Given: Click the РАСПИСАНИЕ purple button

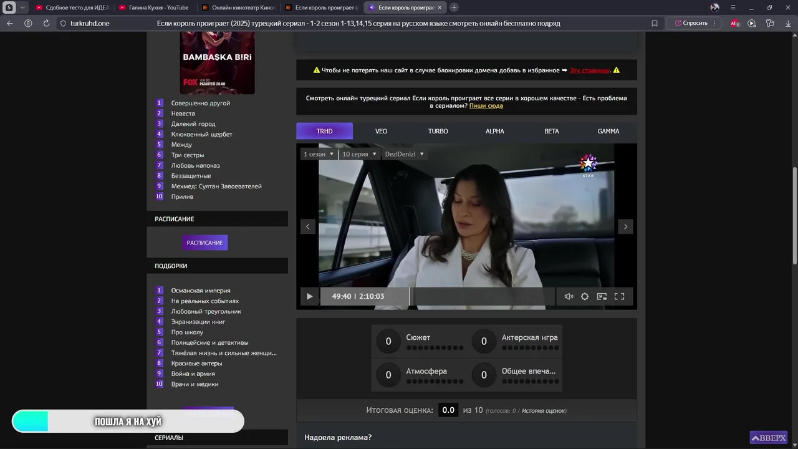Looking at the screenshot, I should coord(204,243).
